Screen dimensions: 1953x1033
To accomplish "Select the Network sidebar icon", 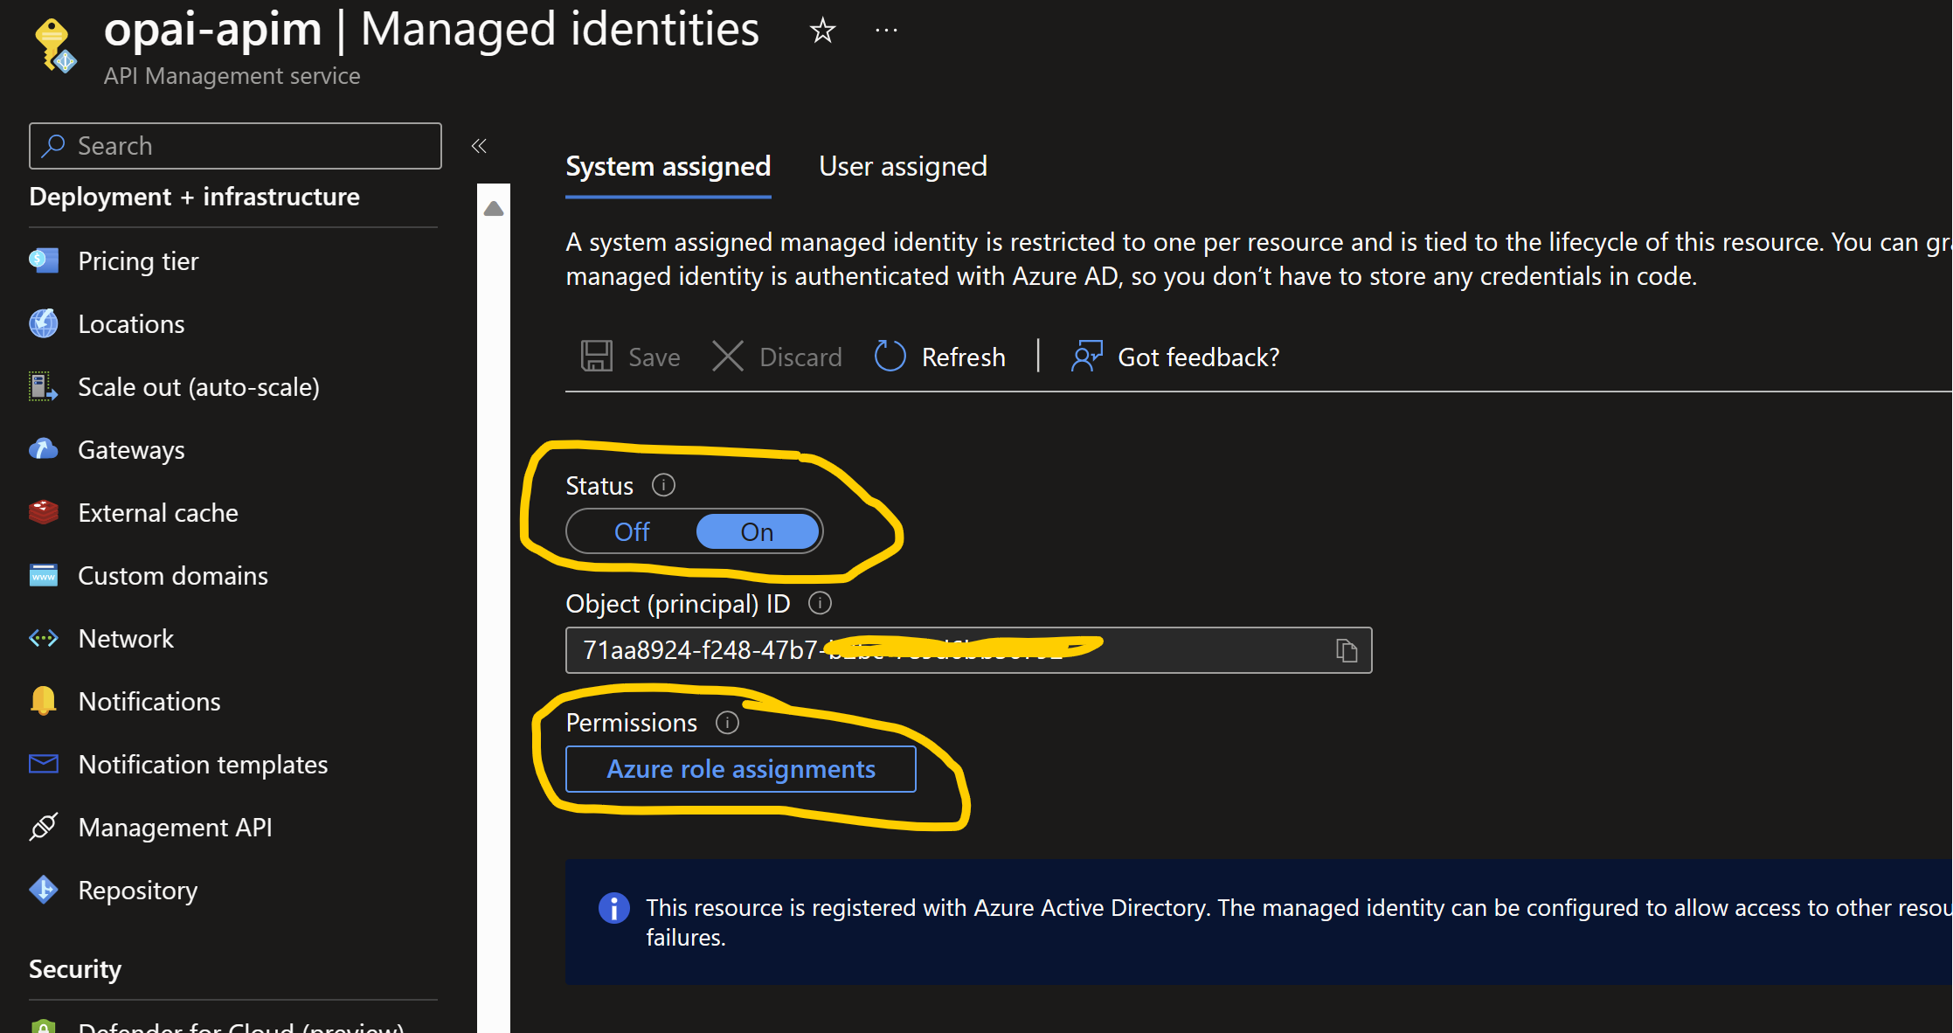I will [x=43, y=638].
